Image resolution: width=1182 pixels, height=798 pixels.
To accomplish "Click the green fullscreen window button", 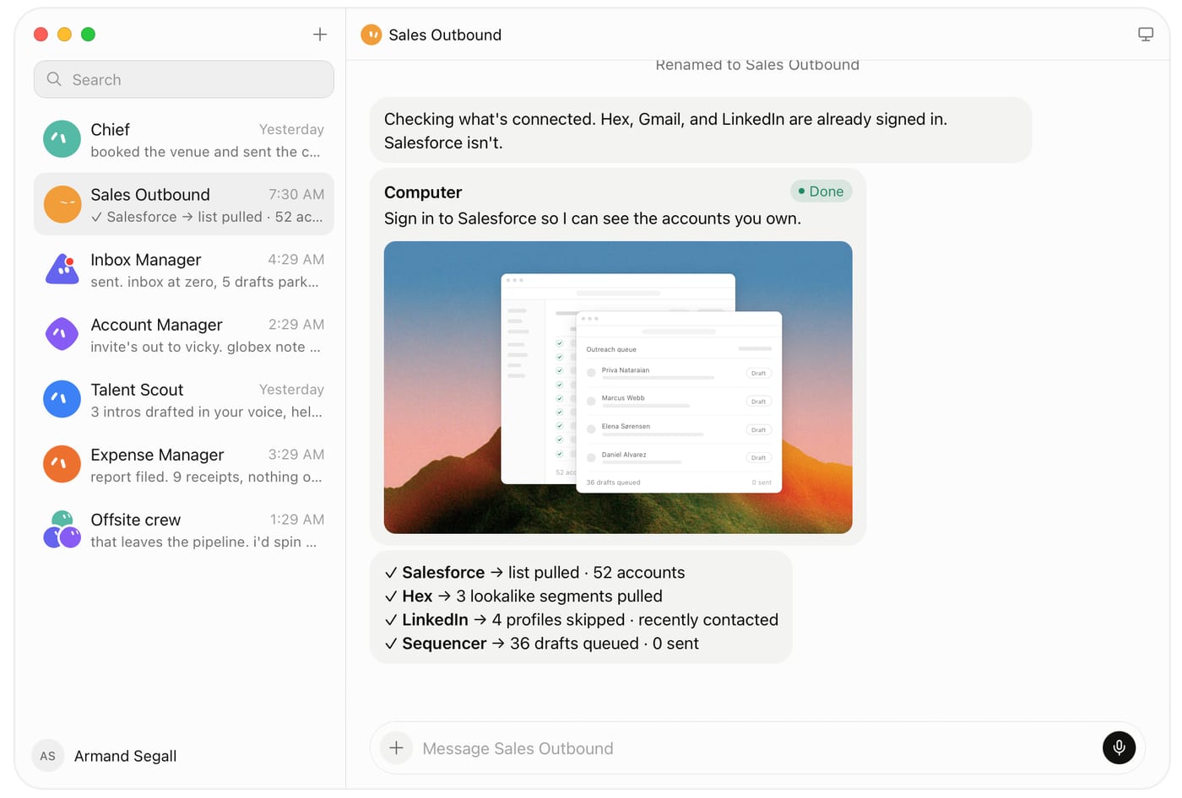I will coord(88,35).
